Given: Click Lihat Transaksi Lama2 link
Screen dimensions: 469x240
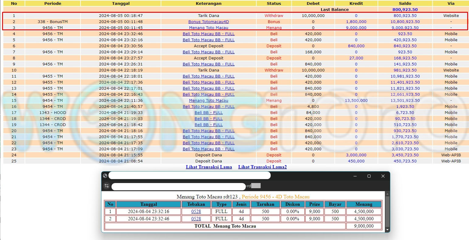Looking at the screenshot, I should (262, 167).
